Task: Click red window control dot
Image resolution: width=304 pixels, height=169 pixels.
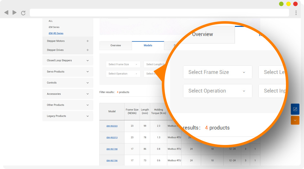Action: pyautogui.click(x=295, y=4)
